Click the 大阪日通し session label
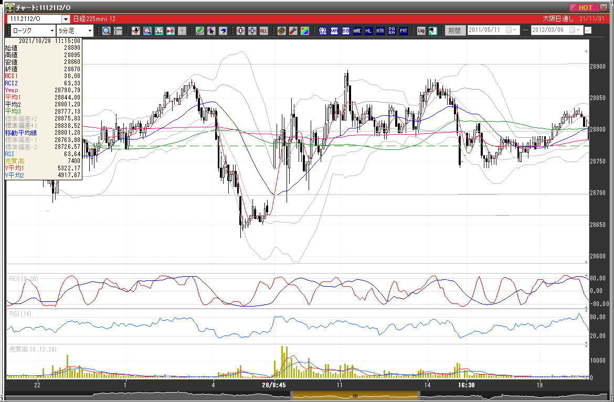614x402 pixels. 558,19
